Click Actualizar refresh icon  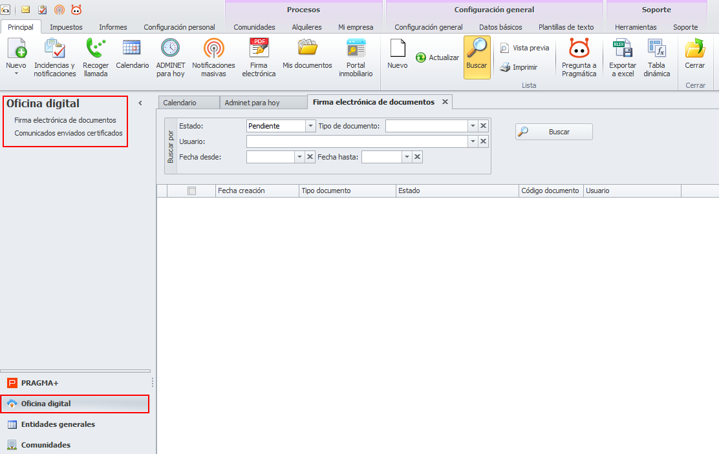click(x=420, y=57)
